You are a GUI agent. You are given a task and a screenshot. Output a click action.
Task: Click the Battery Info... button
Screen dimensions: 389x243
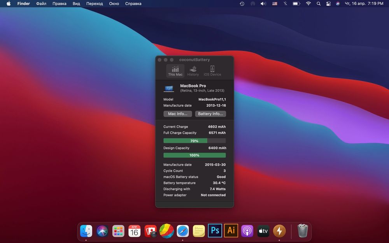tap(210, 114)
